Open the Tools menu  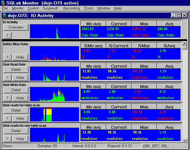click(x=88, y=8)
